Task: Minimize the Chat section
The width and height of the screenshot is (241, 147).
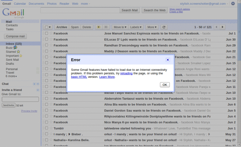Action: tap(38, 84)
